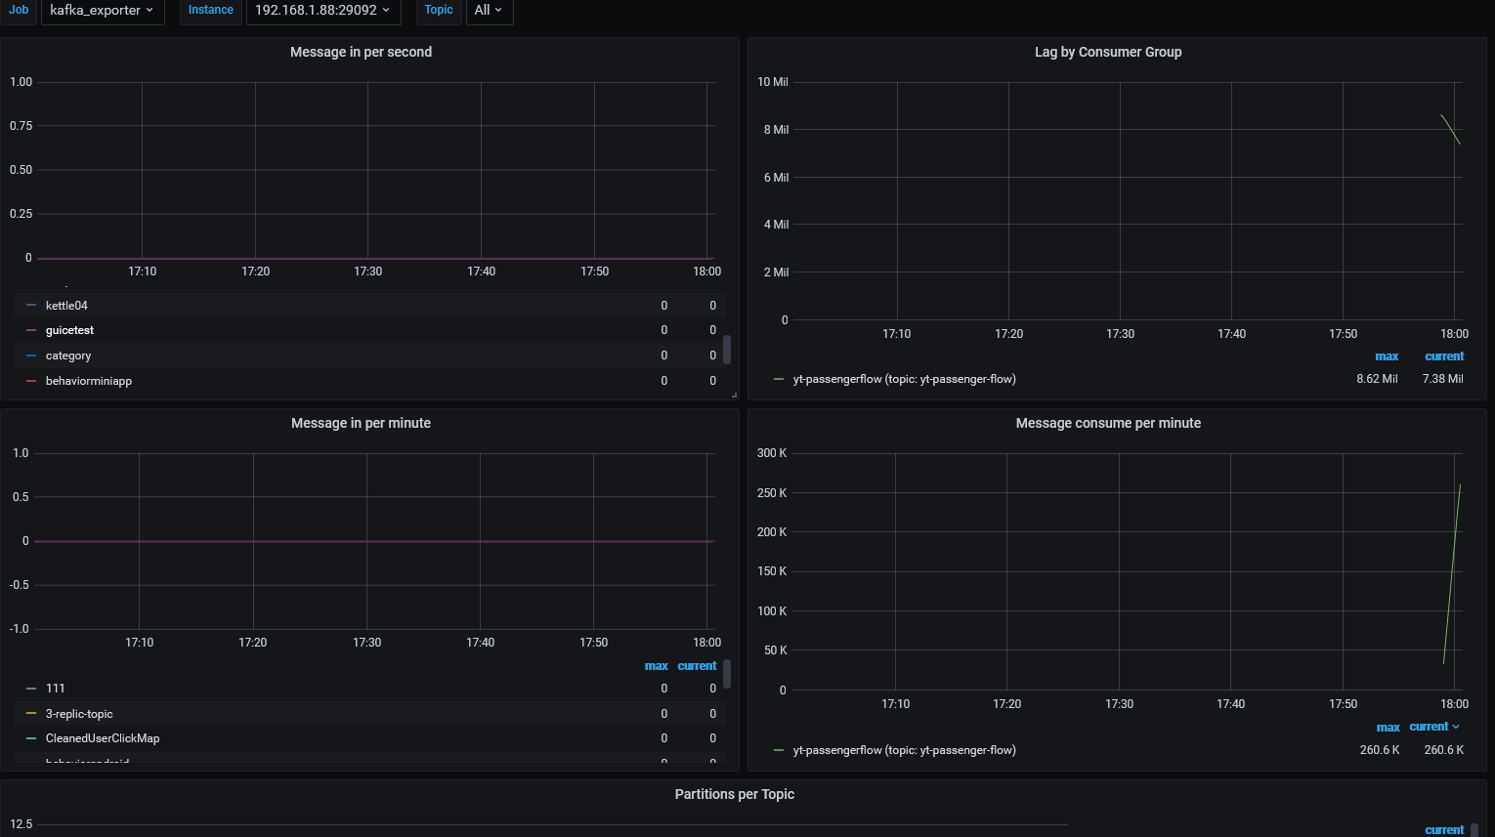Open the Message in per second panel title
Screen dimensions: 1495x837
click(361, 52)
